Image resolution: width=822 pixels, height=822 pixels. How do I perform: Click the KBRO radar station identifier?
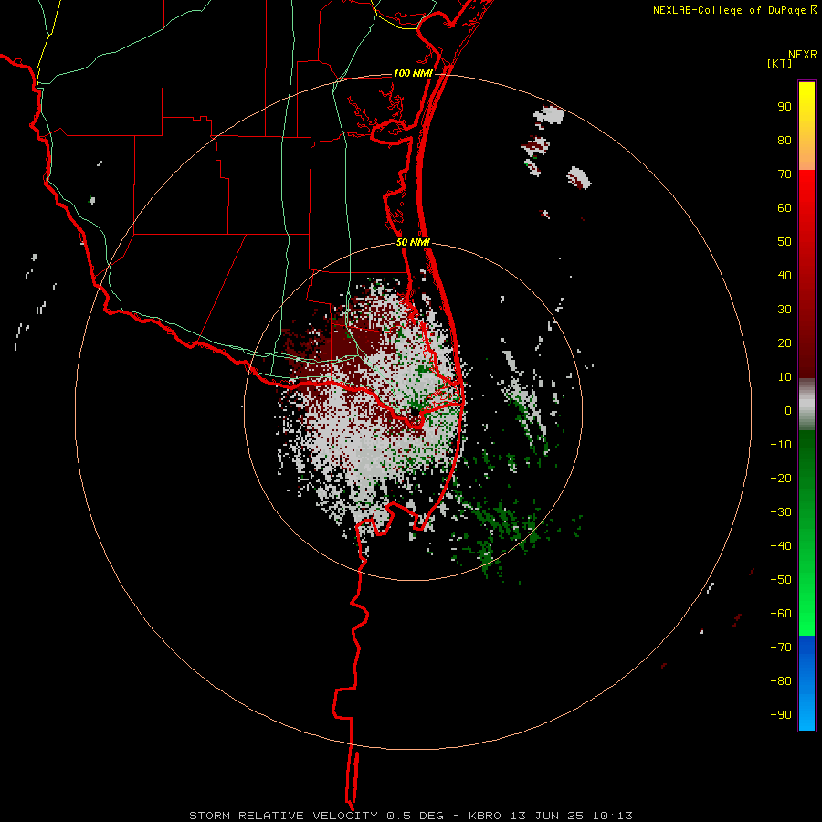[x=484, y=816]
